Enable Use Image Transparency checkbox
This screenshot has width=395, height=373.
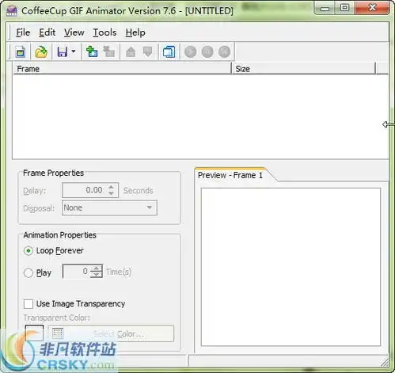28,304
